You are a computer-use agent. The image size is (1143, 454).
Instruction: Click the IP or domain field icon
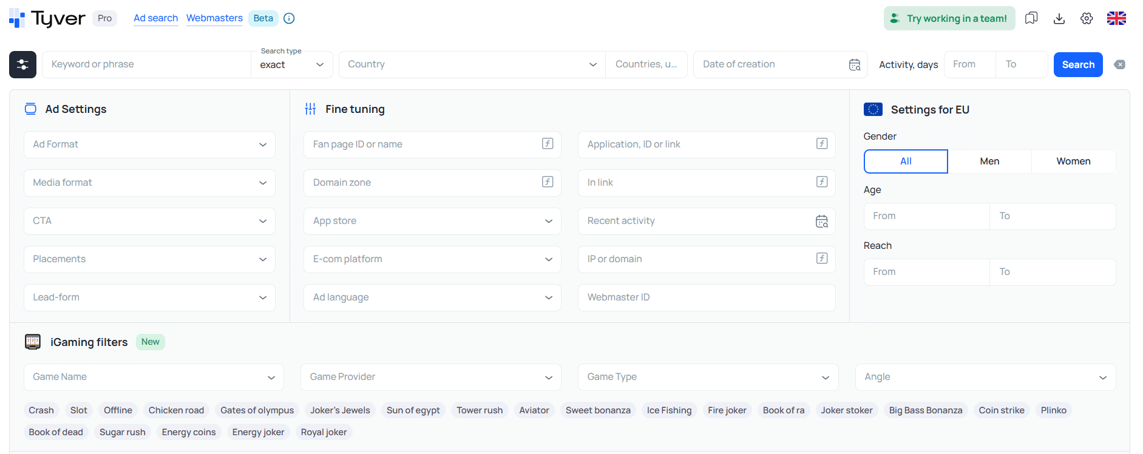822,259
